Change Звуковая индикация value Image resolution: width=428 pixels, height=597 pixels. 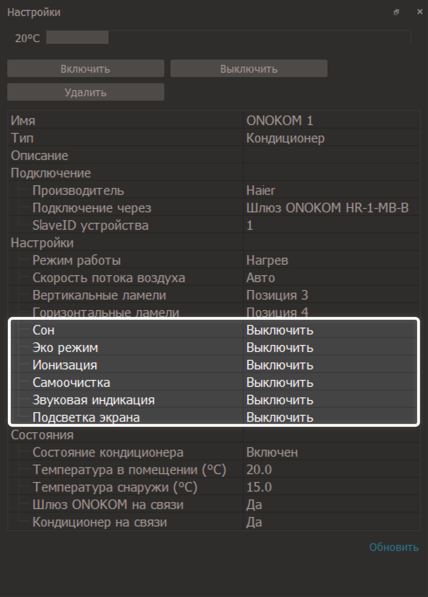(x=331, y=400)
